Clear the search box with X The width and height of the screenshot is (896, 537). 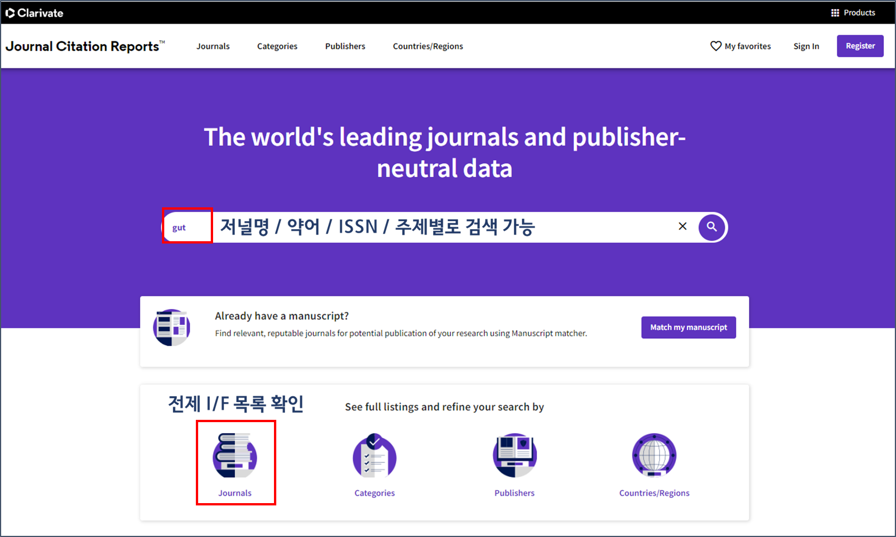click(x=682, y=226)
